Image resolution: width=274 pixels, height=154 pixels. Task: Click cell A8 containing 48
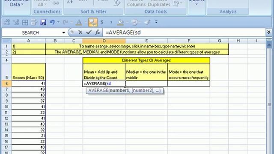[29, 95]
